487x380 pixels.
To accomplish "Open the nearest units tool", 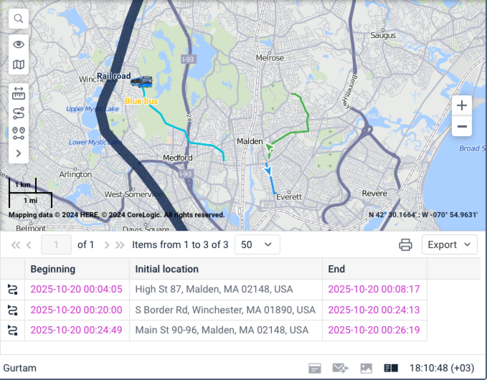I will [x=19, y=133].
